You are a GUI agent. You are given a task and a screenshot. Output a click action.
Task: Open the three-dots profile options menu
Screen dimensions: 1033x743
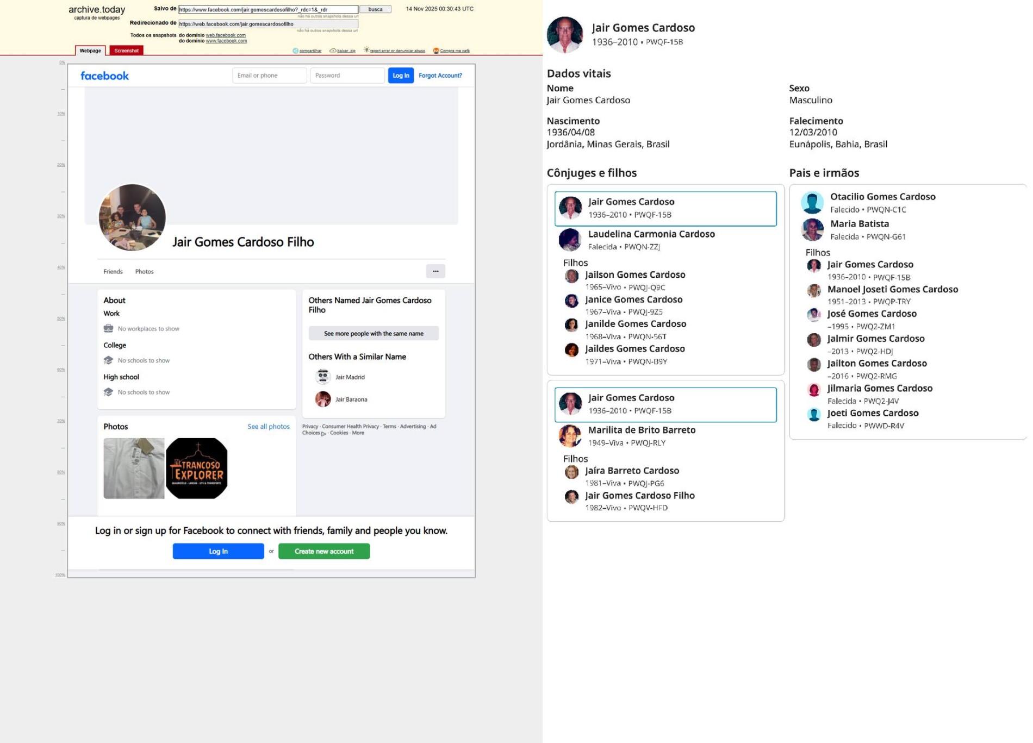(435, 271)
